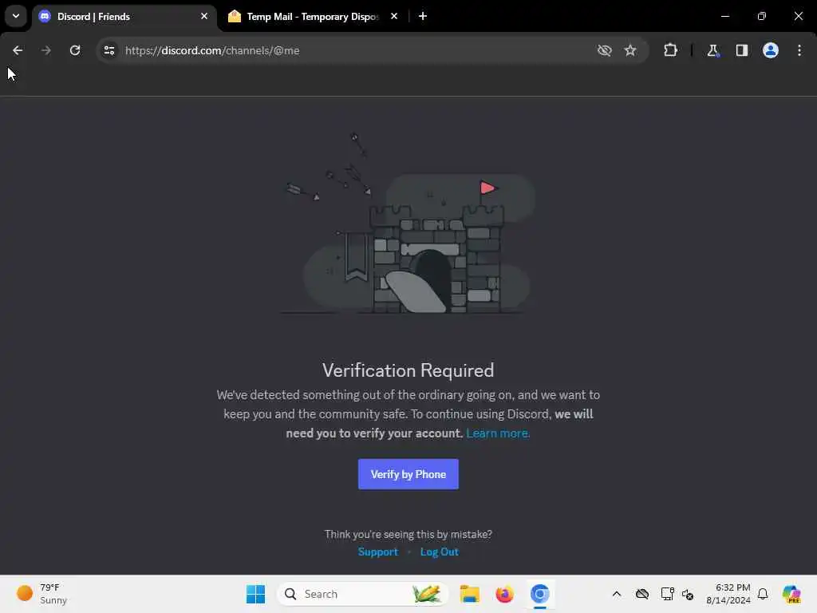Show hidden system tray icons
Screen dimensions: 817x613
pos(617,594)
